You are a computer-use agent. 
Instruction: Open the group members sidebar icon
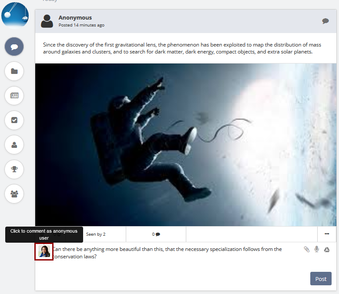click(14, 194)
